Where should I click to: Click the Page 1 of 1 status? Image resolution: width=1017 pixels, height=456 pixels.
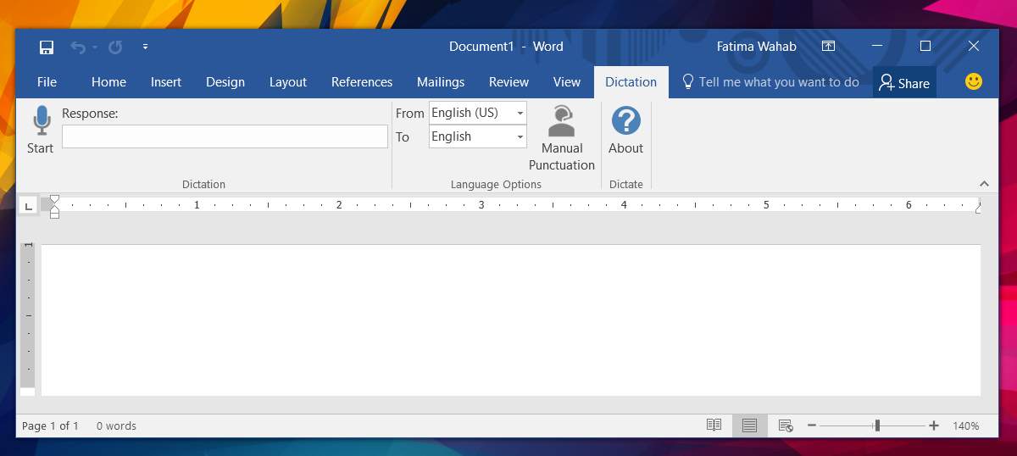tap(50, 425)
